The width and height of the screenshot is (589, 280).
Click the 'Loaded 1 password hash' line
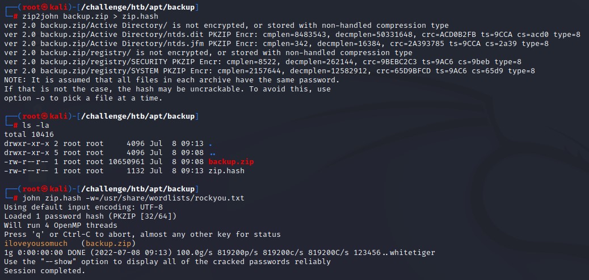(90, 216)
